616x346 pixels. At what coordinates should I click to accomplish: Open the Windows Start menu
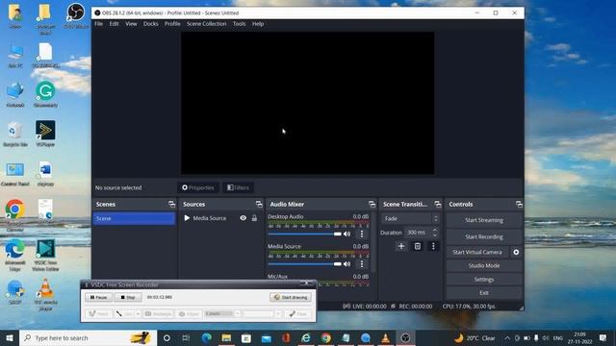pos(10,337)
